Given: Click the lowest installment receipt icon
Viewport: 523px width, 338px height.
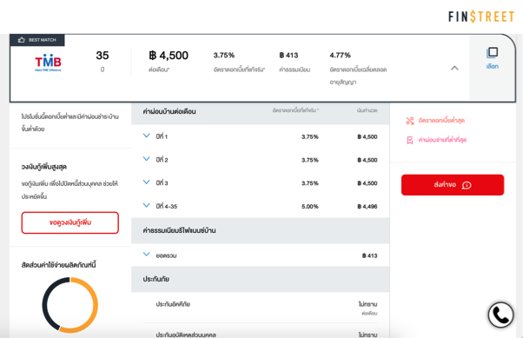Looking at the screenshot, I should [409, 140].
